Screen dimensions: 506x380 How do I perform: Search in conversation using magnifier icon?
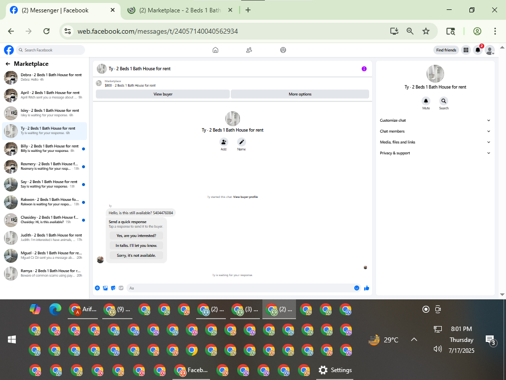pyautogui.click(x=444, y=101)
